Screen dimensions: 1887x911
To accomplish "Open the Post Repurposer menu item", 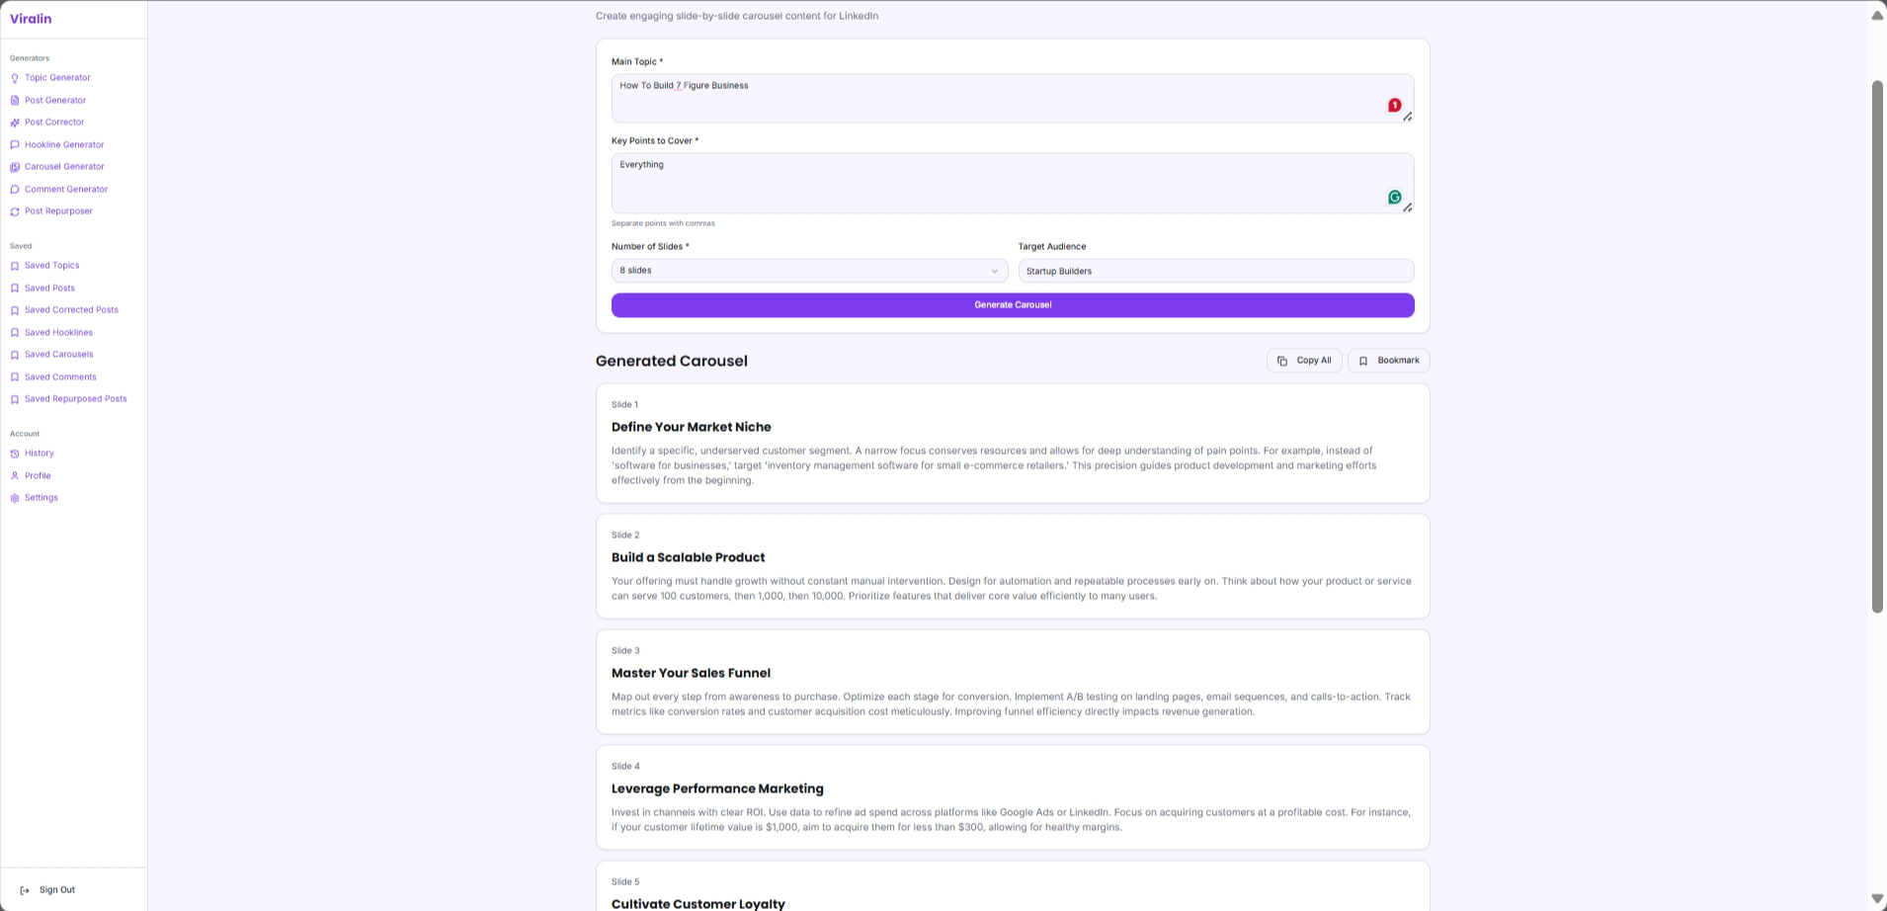I will (x=58, y=211).
